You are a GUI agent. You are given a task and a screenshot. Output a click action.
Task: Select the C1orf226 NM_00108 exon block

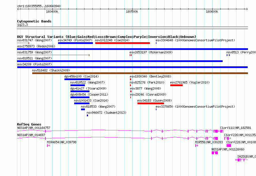[x=229, y=146]
